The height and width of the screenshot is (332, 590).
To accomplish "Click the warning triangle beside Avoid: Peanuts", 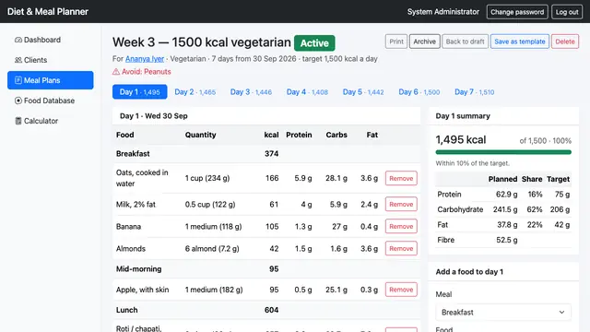I will [116, 72].
